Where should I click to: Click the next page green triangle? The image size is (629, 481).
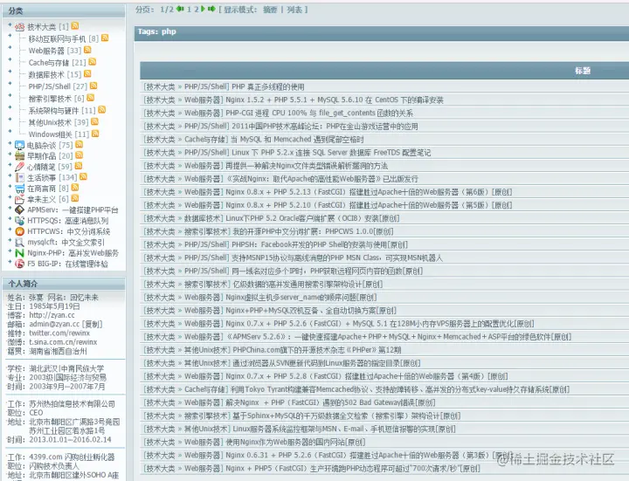(203, 9)
